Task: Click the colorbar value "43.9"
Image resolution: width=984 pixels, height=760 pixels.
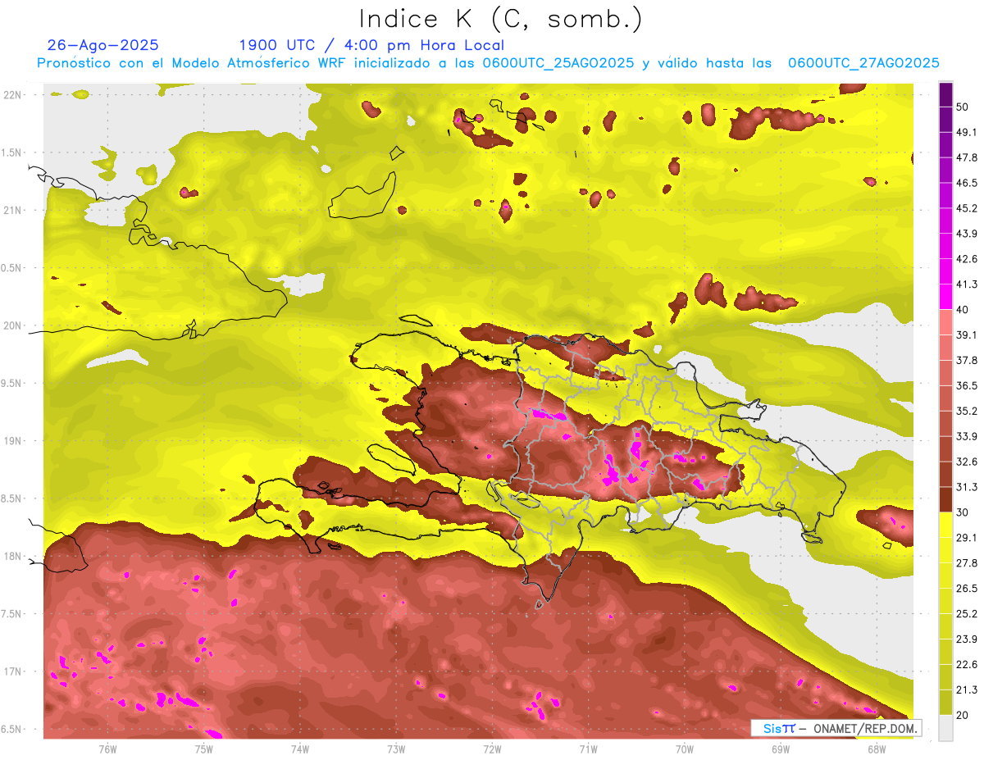Action: tap(967, 234)
